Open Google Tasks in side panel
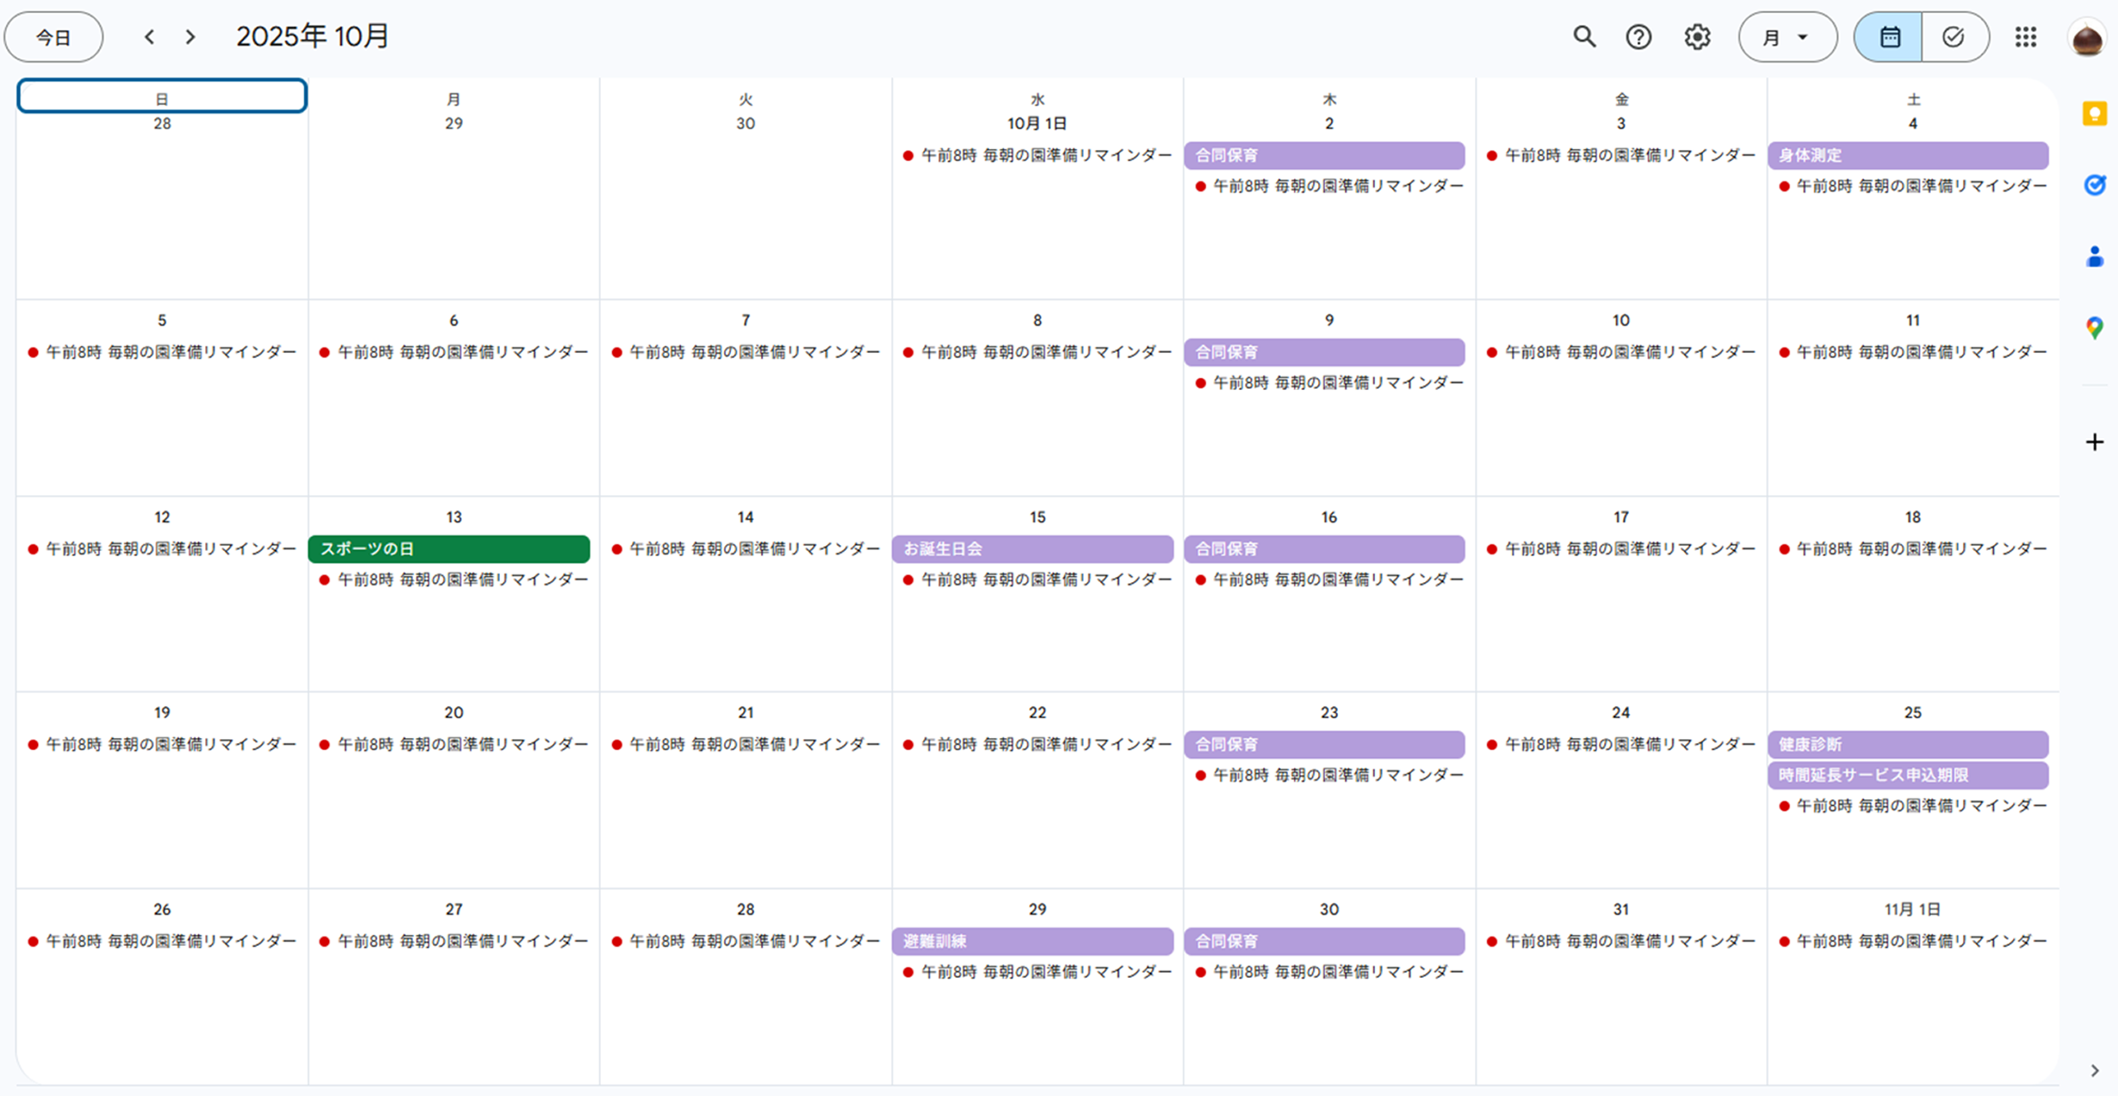 2094,185
